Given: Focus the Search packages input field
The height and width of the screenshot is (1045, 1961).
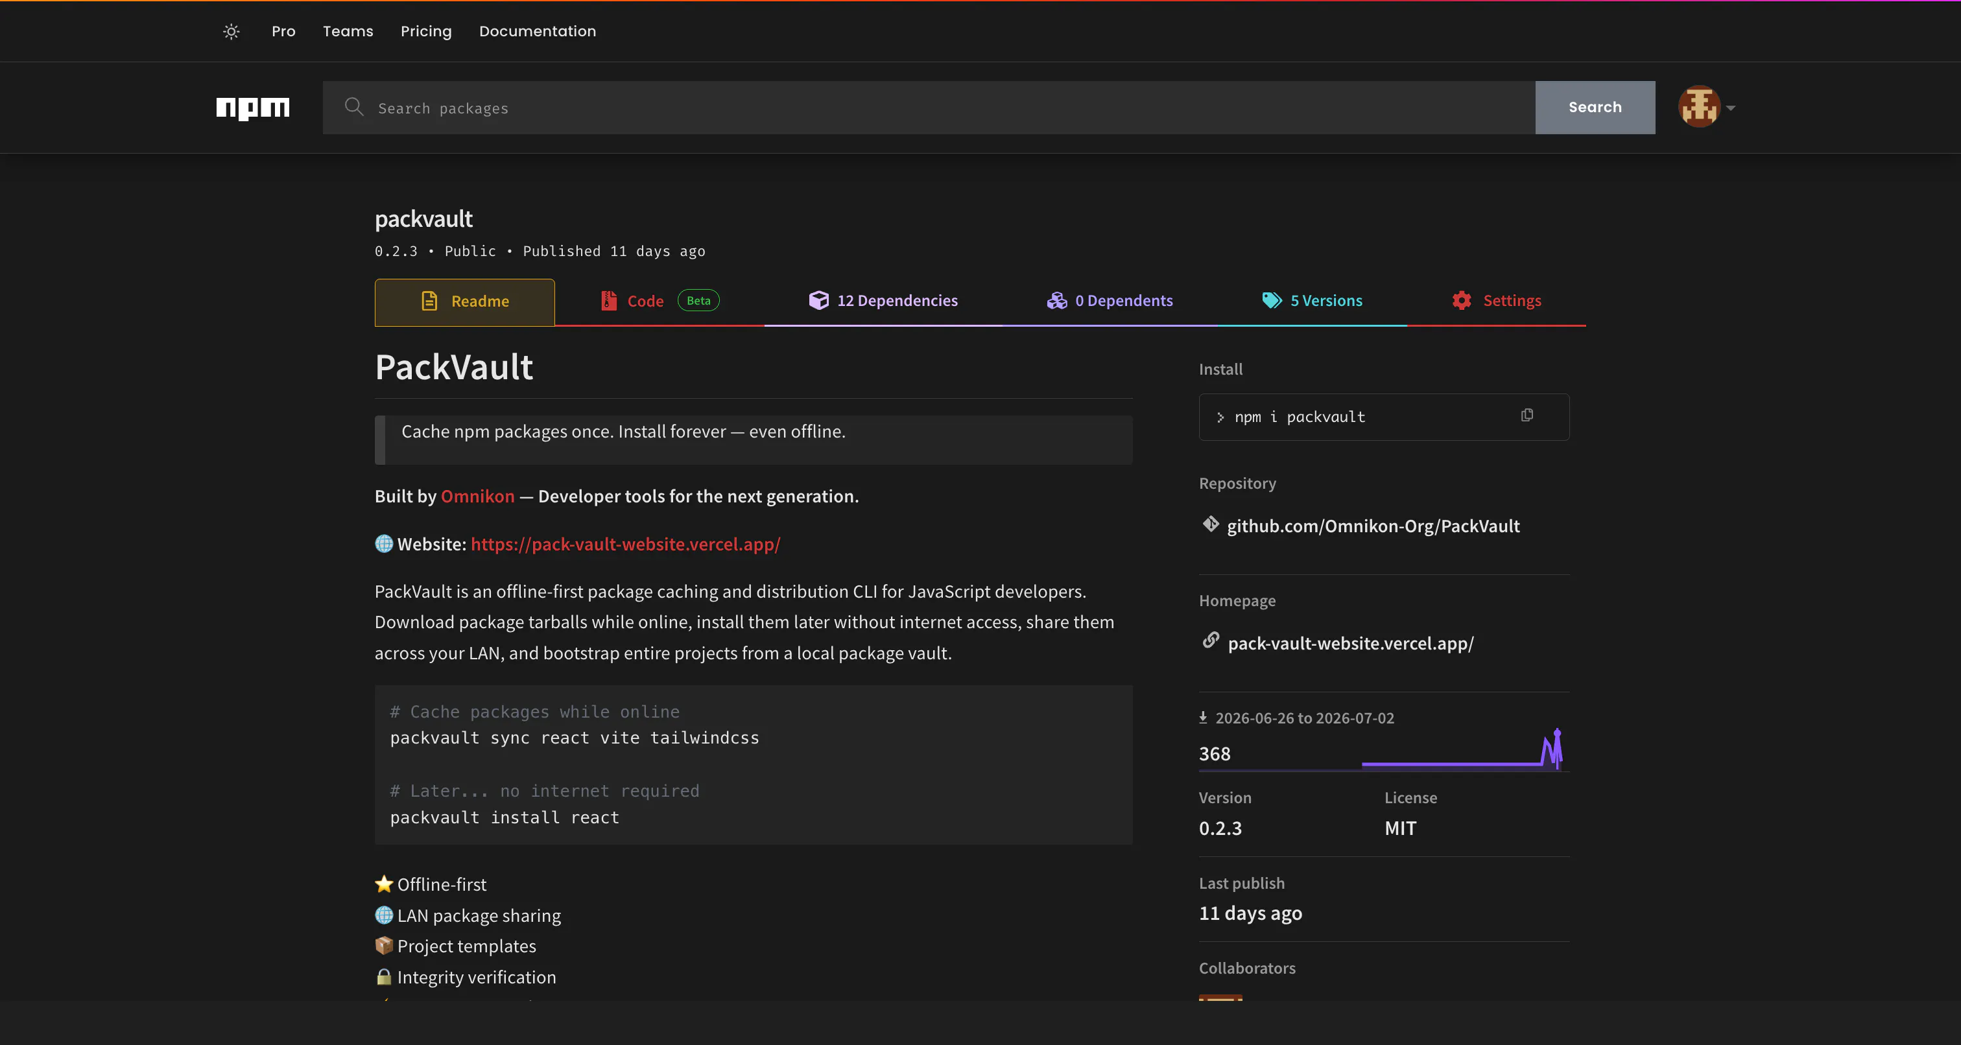Looking at the screenshot, I should [x=929, y=108].
